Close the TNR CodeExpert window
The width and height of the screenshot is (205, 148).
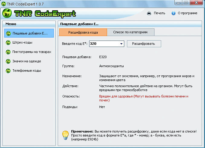coord(196,2)
